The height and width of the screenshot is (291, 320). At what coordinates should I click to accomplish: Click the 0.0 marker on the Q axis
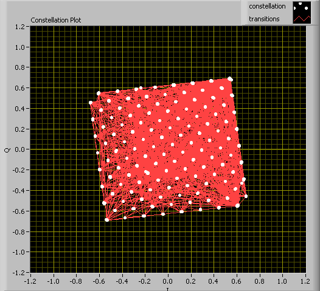(x=20, y=149)
